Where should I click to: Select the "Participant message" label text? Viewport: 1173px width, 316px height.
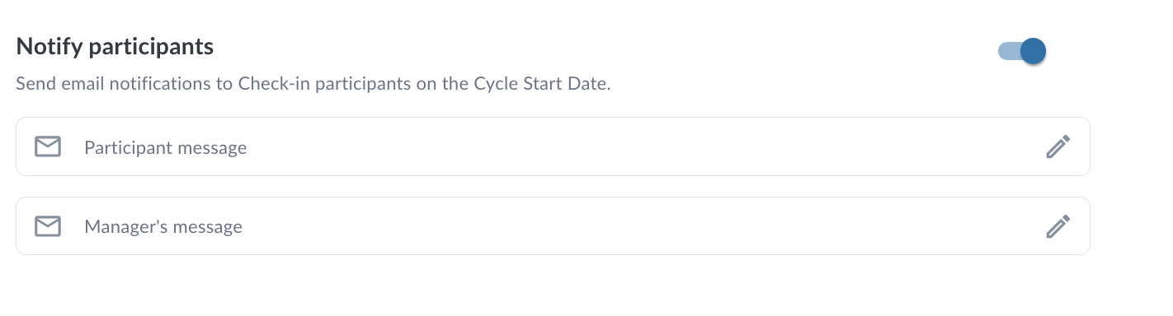point(165,148)
